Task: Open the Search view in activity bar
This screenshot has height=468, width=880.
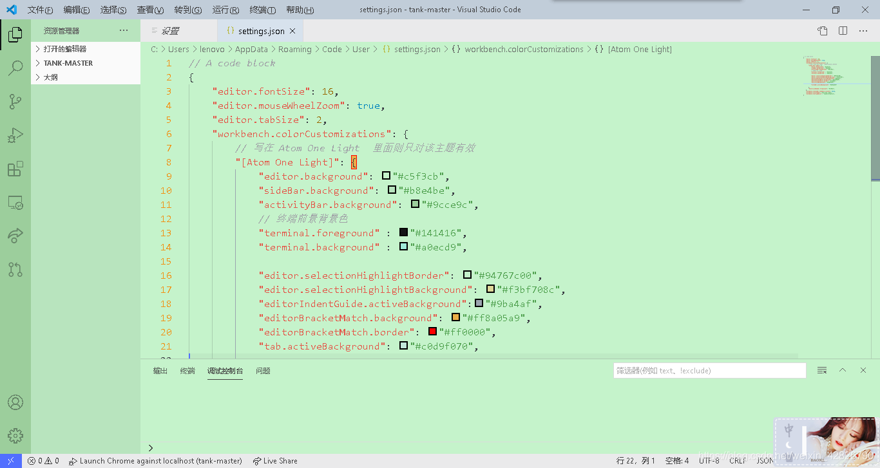Action: 15,68
